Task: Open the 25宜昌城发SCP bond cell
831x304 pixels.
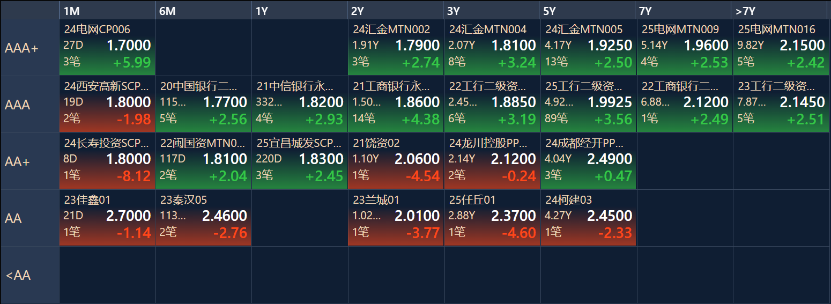Action: point(300,162)
